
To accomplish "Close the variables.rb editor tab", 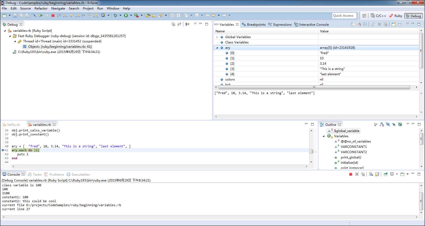I will coord(54,125).
